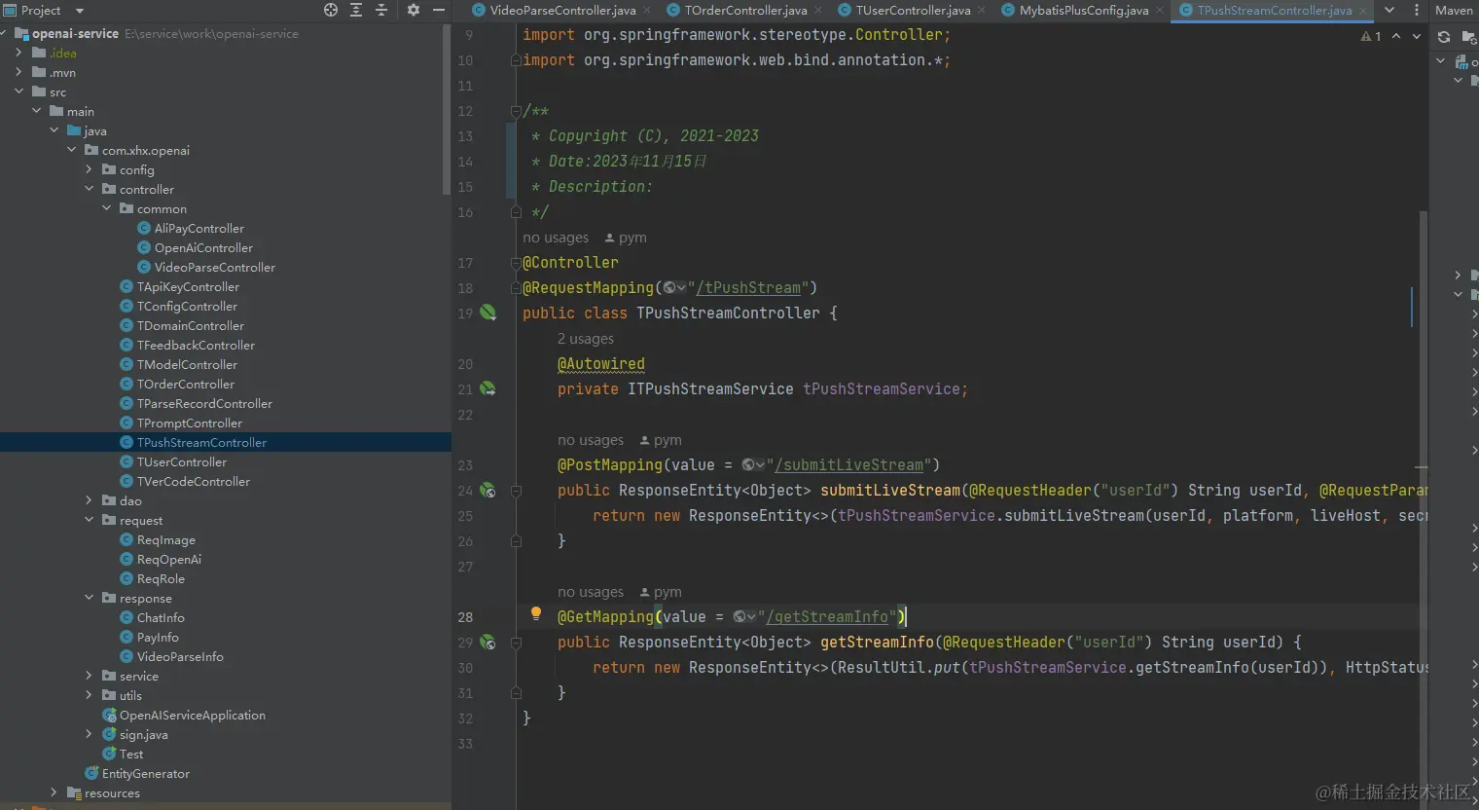Collapse the response package

(90, 598)
